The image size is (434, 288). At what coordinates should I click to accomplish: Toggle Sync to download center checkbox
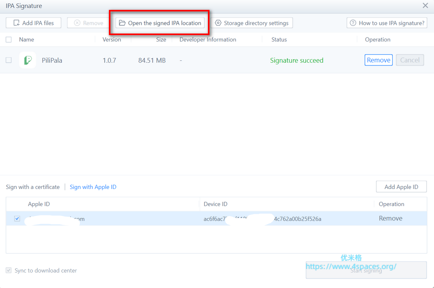click(x=9, y=271)
